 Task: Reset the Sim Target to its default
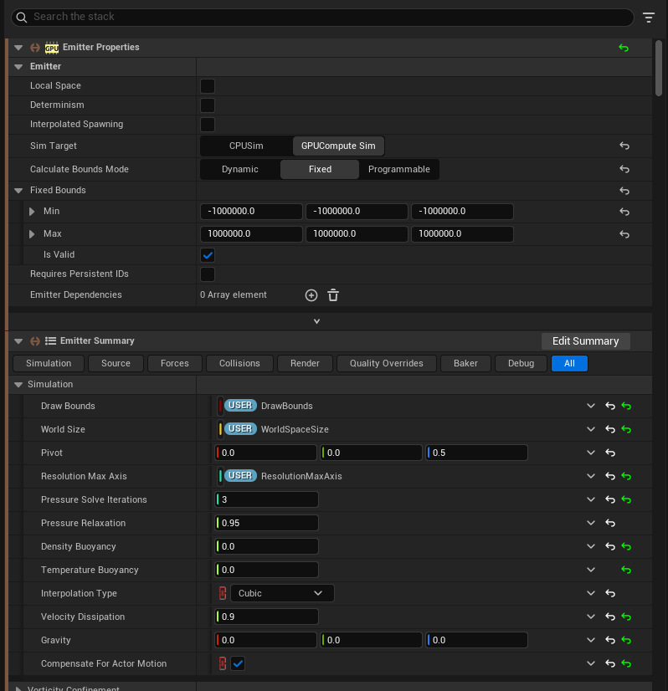tap(624, 146)
